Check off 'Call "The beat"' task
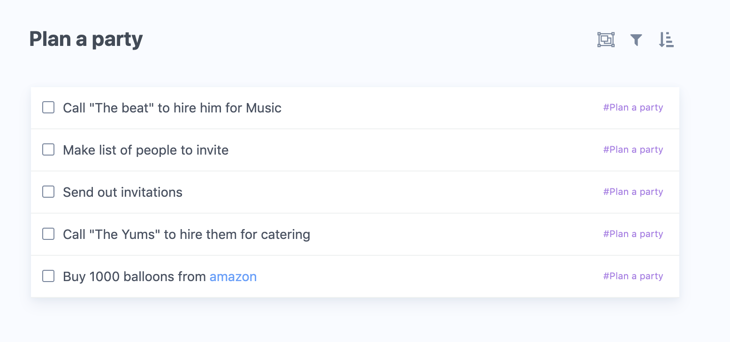This screenshot has width=730, height=342. pyautogui.click(x=48, y=108)
